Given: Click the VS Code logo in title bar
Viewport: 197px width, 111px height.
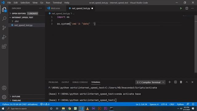Looking at the screenshot, I should [3, 2].
